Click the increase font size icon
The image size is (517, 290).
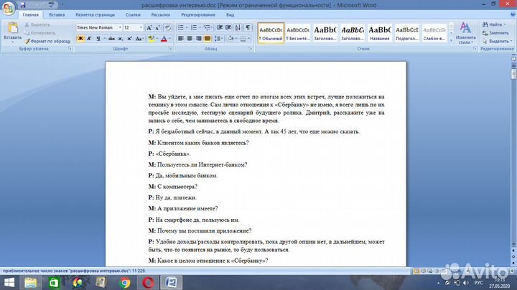tap(149, 27)
